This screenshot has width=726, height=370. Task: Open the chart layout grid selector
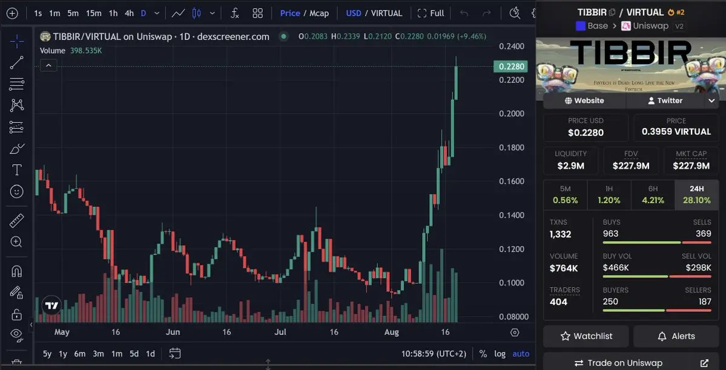coord(258,13)
